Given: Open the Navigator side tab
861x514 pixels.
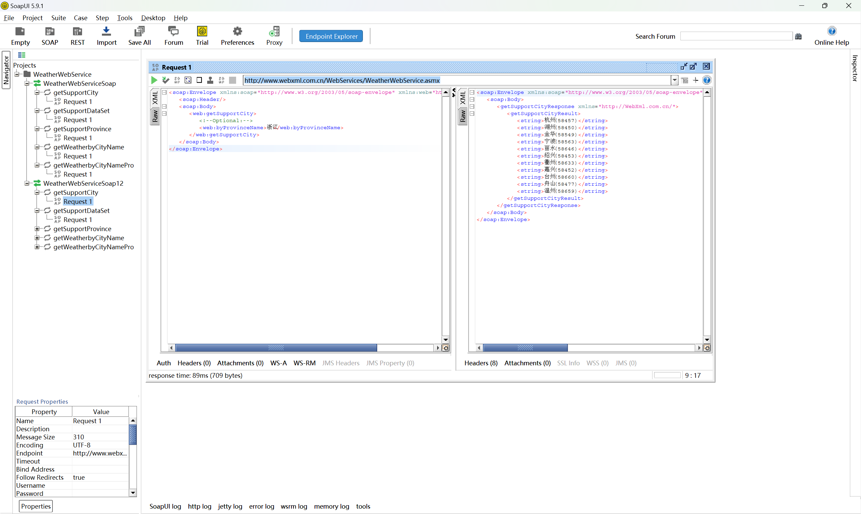Looking at the screenshot, I should [6, 70].
